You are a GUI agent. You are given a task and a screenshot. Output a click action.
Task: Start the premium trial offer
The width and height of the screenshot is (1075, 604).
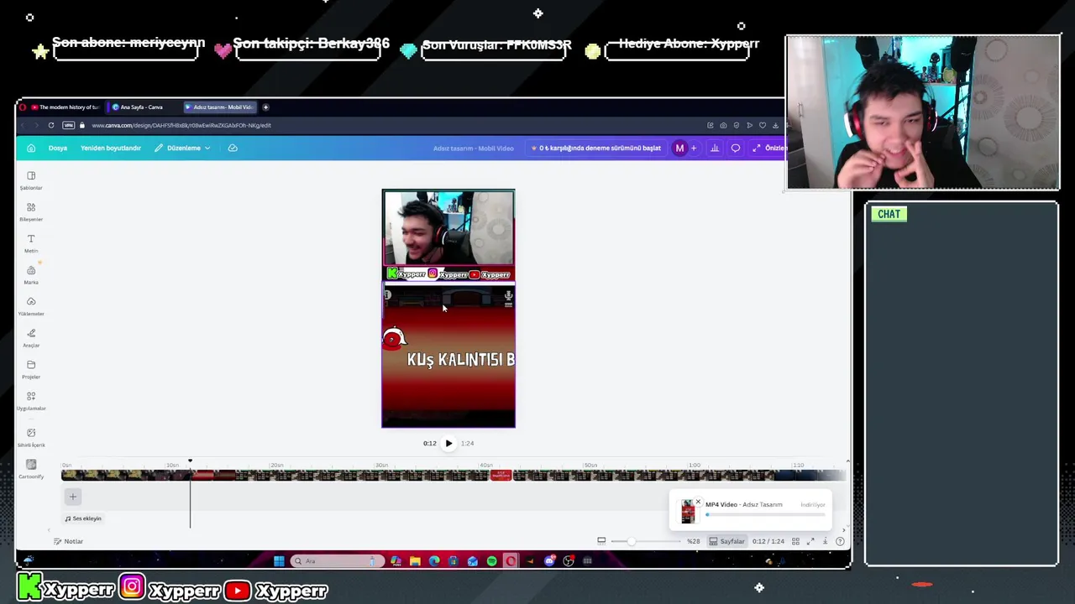tap(596, 148)
